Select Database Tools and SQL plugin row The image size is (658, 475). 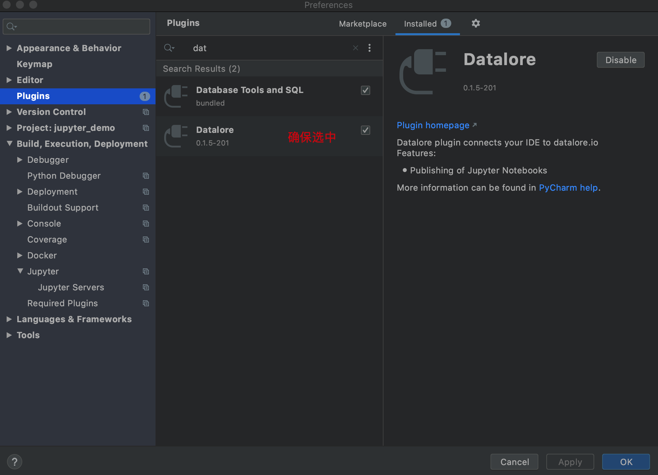point(270,96)
